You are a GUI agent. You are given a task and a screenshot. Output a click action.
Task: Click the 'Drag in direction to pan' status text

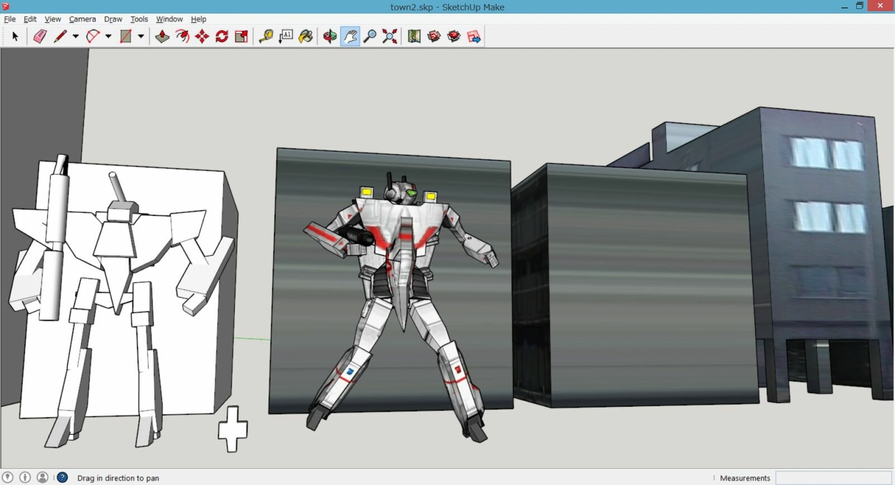tap(118, 478)
